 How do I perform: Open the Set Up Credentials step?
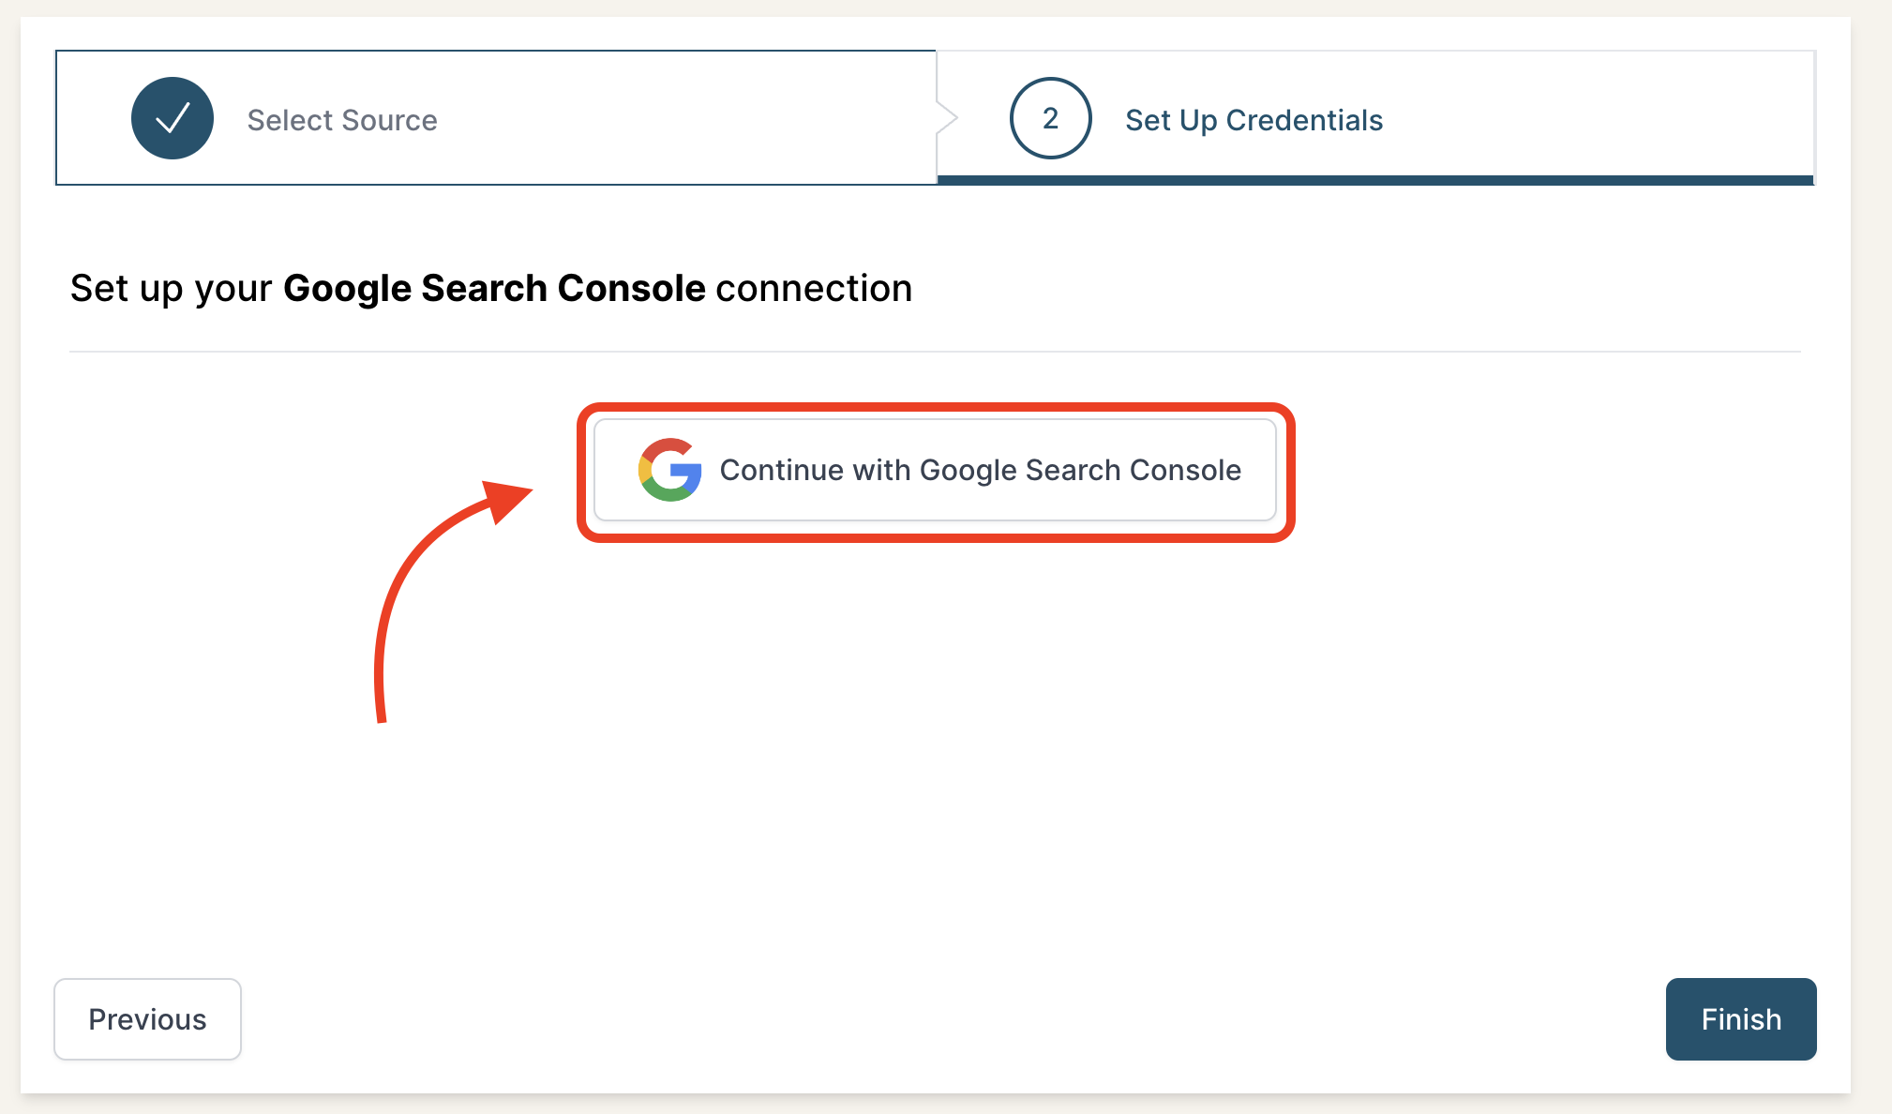coord(1375,118)
